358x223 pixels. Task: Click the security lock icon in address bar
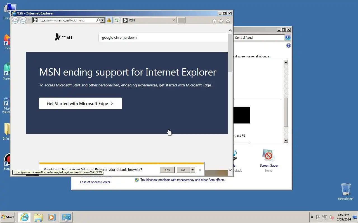109,20
